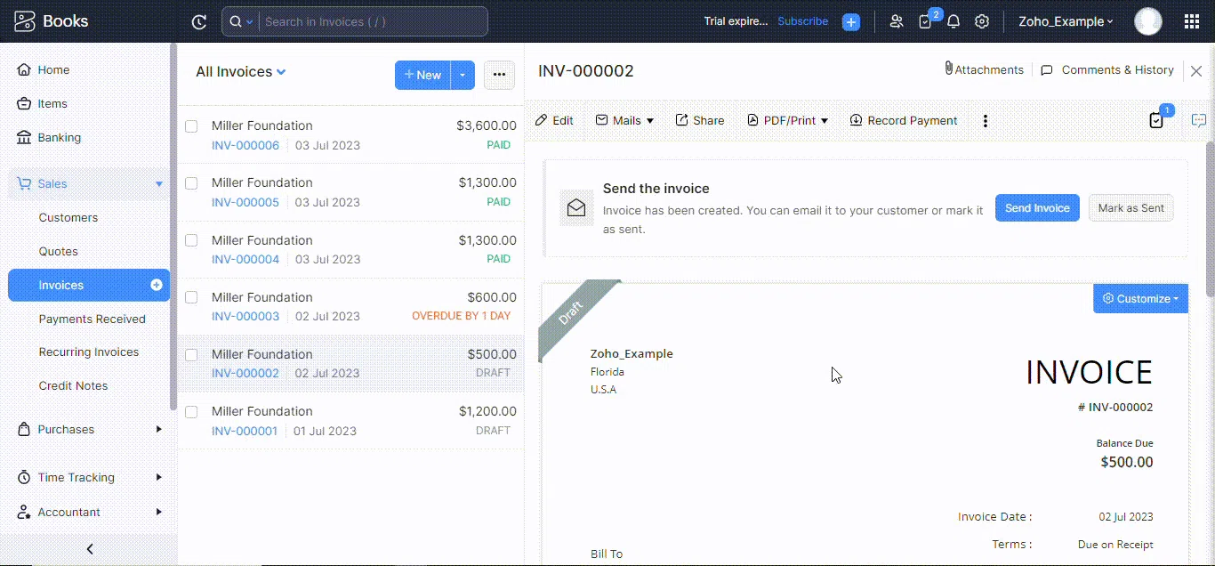Expand the All Invoices filter dropdown
This screenshot has height=566, width=1215.
pyautogui.click(x=281, y=72)
